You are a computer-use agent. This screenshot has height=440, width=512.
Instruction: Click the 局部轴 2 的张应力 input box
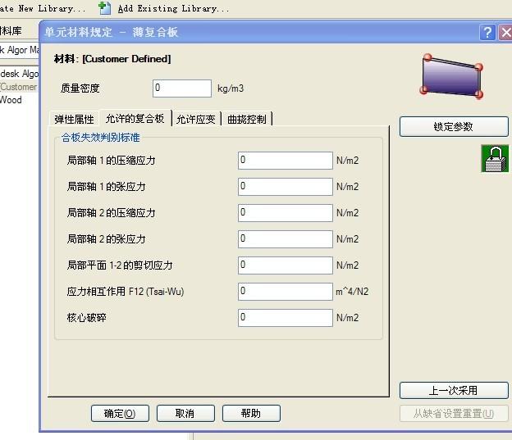(285, 239)
